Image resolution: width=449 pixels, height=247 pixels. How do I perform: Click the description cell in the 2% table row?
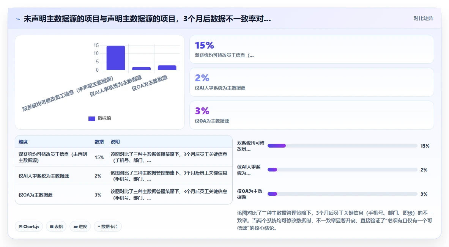coord(169,176)
